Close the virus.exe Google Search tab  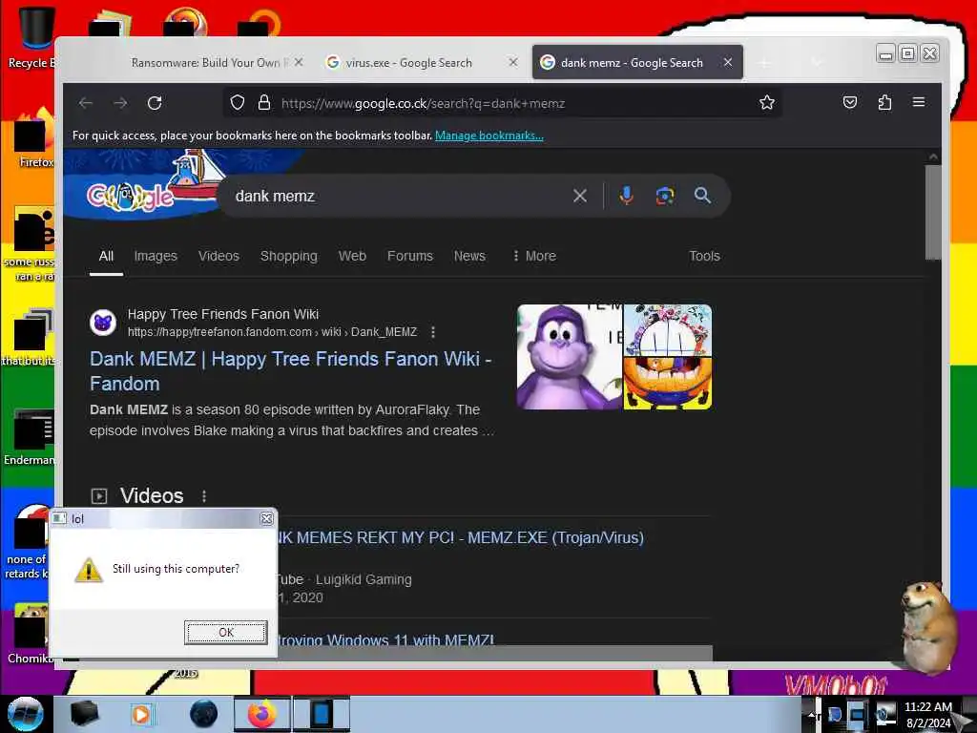513,62
